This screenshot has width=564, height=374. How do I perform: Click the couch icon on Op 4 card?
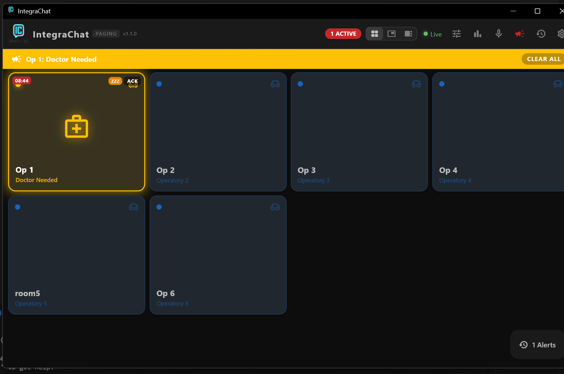click(558, 84)
